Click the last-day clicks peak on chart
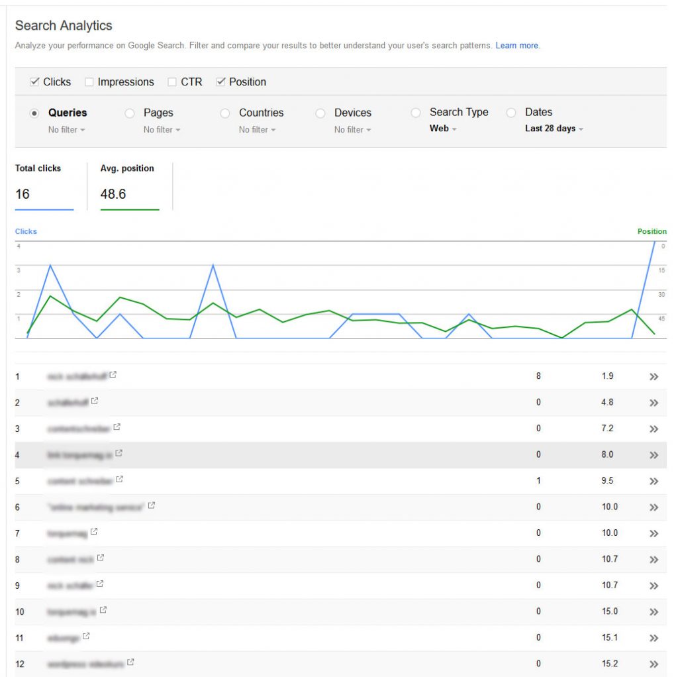This screenshot has width=678, height=677. point(655,242)
